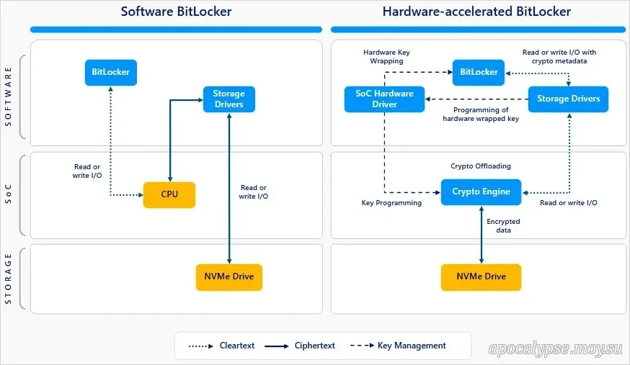
Task: Click the Software BitLocker heading
Action: coord(176,12)
